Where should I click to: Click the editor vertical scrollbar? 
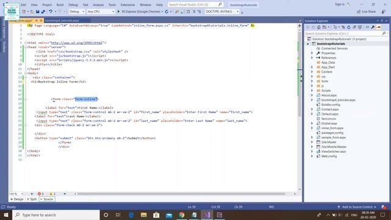(299, 75)
